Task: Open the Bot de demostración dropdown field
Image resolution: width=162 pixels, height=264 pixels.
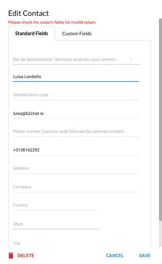Action: coord(76,60)
